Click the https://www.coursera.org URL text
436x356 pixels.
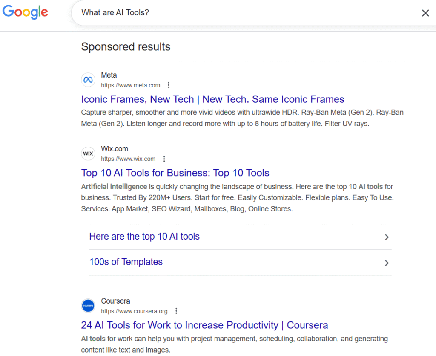(135, 311)
